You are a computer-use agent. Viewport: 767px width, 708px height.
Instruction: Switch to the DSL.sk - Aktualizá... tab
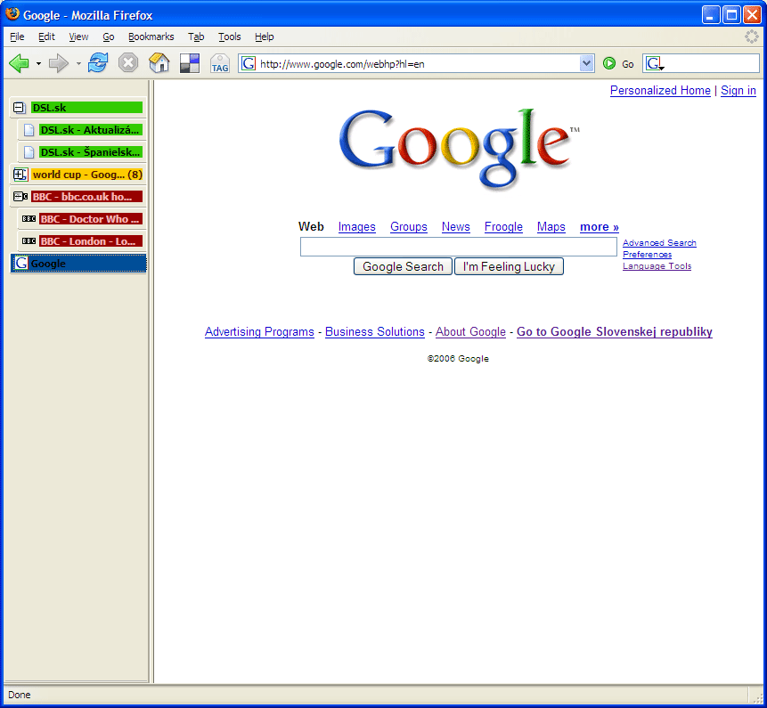[82, 130]
